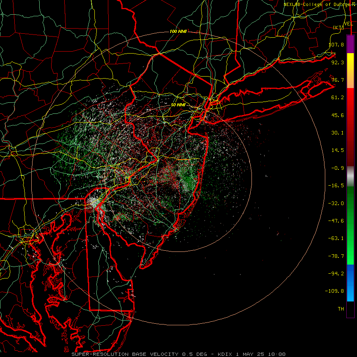Click the -78.7 velocity scale value
Viewport: 357px width, 357px height.
[x=336, y=256]
